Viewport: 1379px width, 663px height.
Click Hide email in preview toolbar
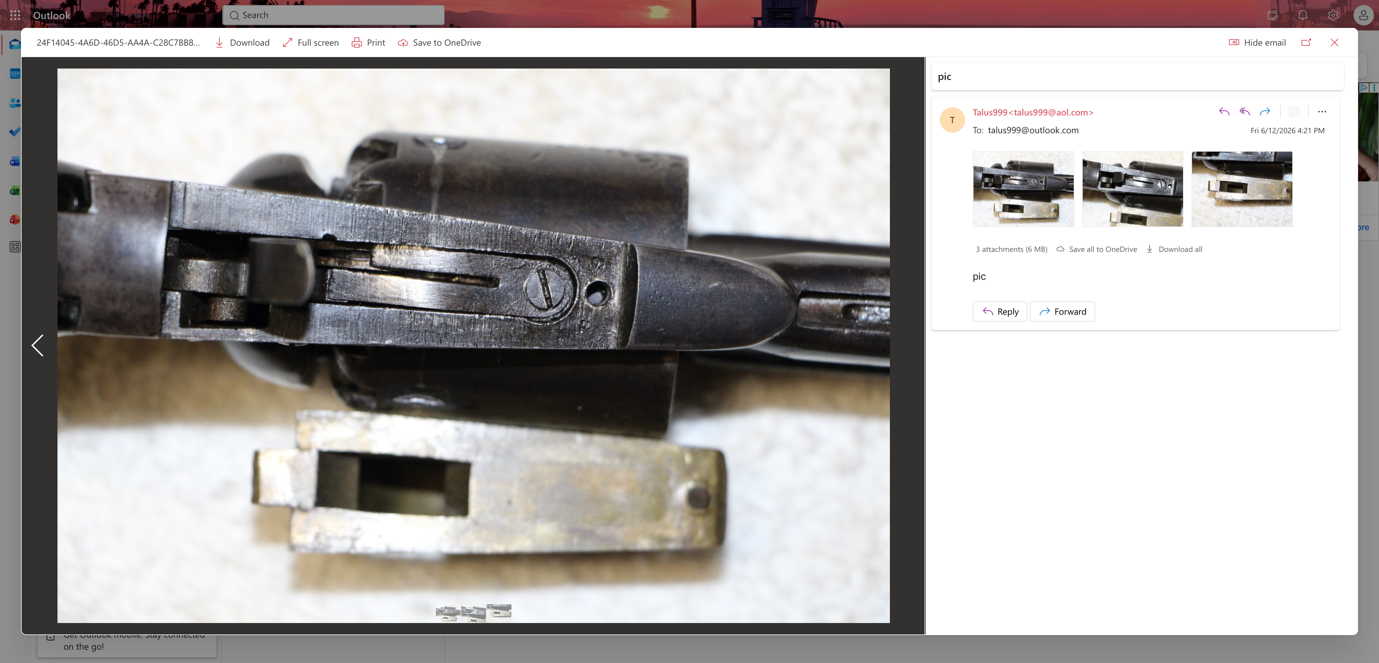(1257, 43)
